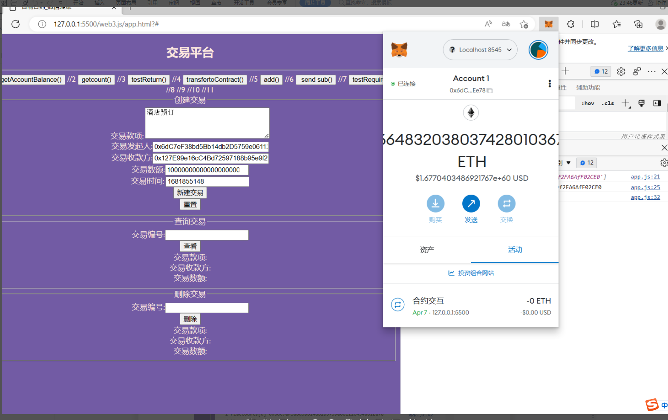Open the site information icon in address bar
668x420 pixels.
click(x=42, y=24)
